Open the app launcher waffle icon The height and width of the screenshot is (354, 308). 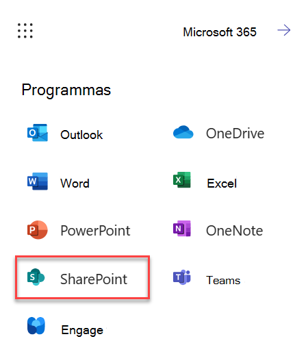click(25, 31)
